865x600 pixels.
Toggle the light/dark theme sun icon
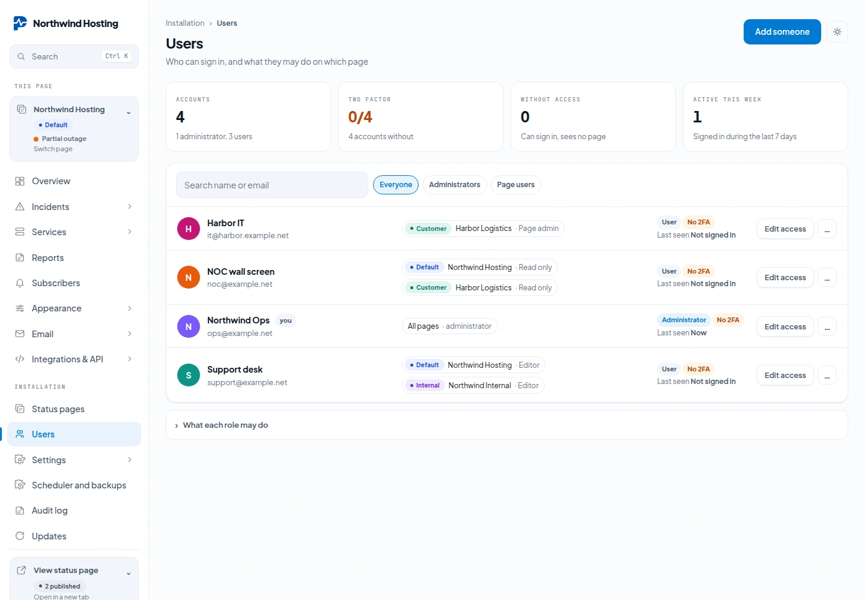837,32
